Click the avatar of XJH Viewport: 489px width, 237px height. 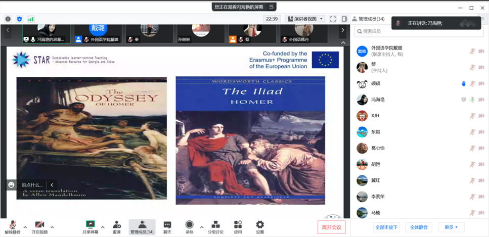coord(362,116)
